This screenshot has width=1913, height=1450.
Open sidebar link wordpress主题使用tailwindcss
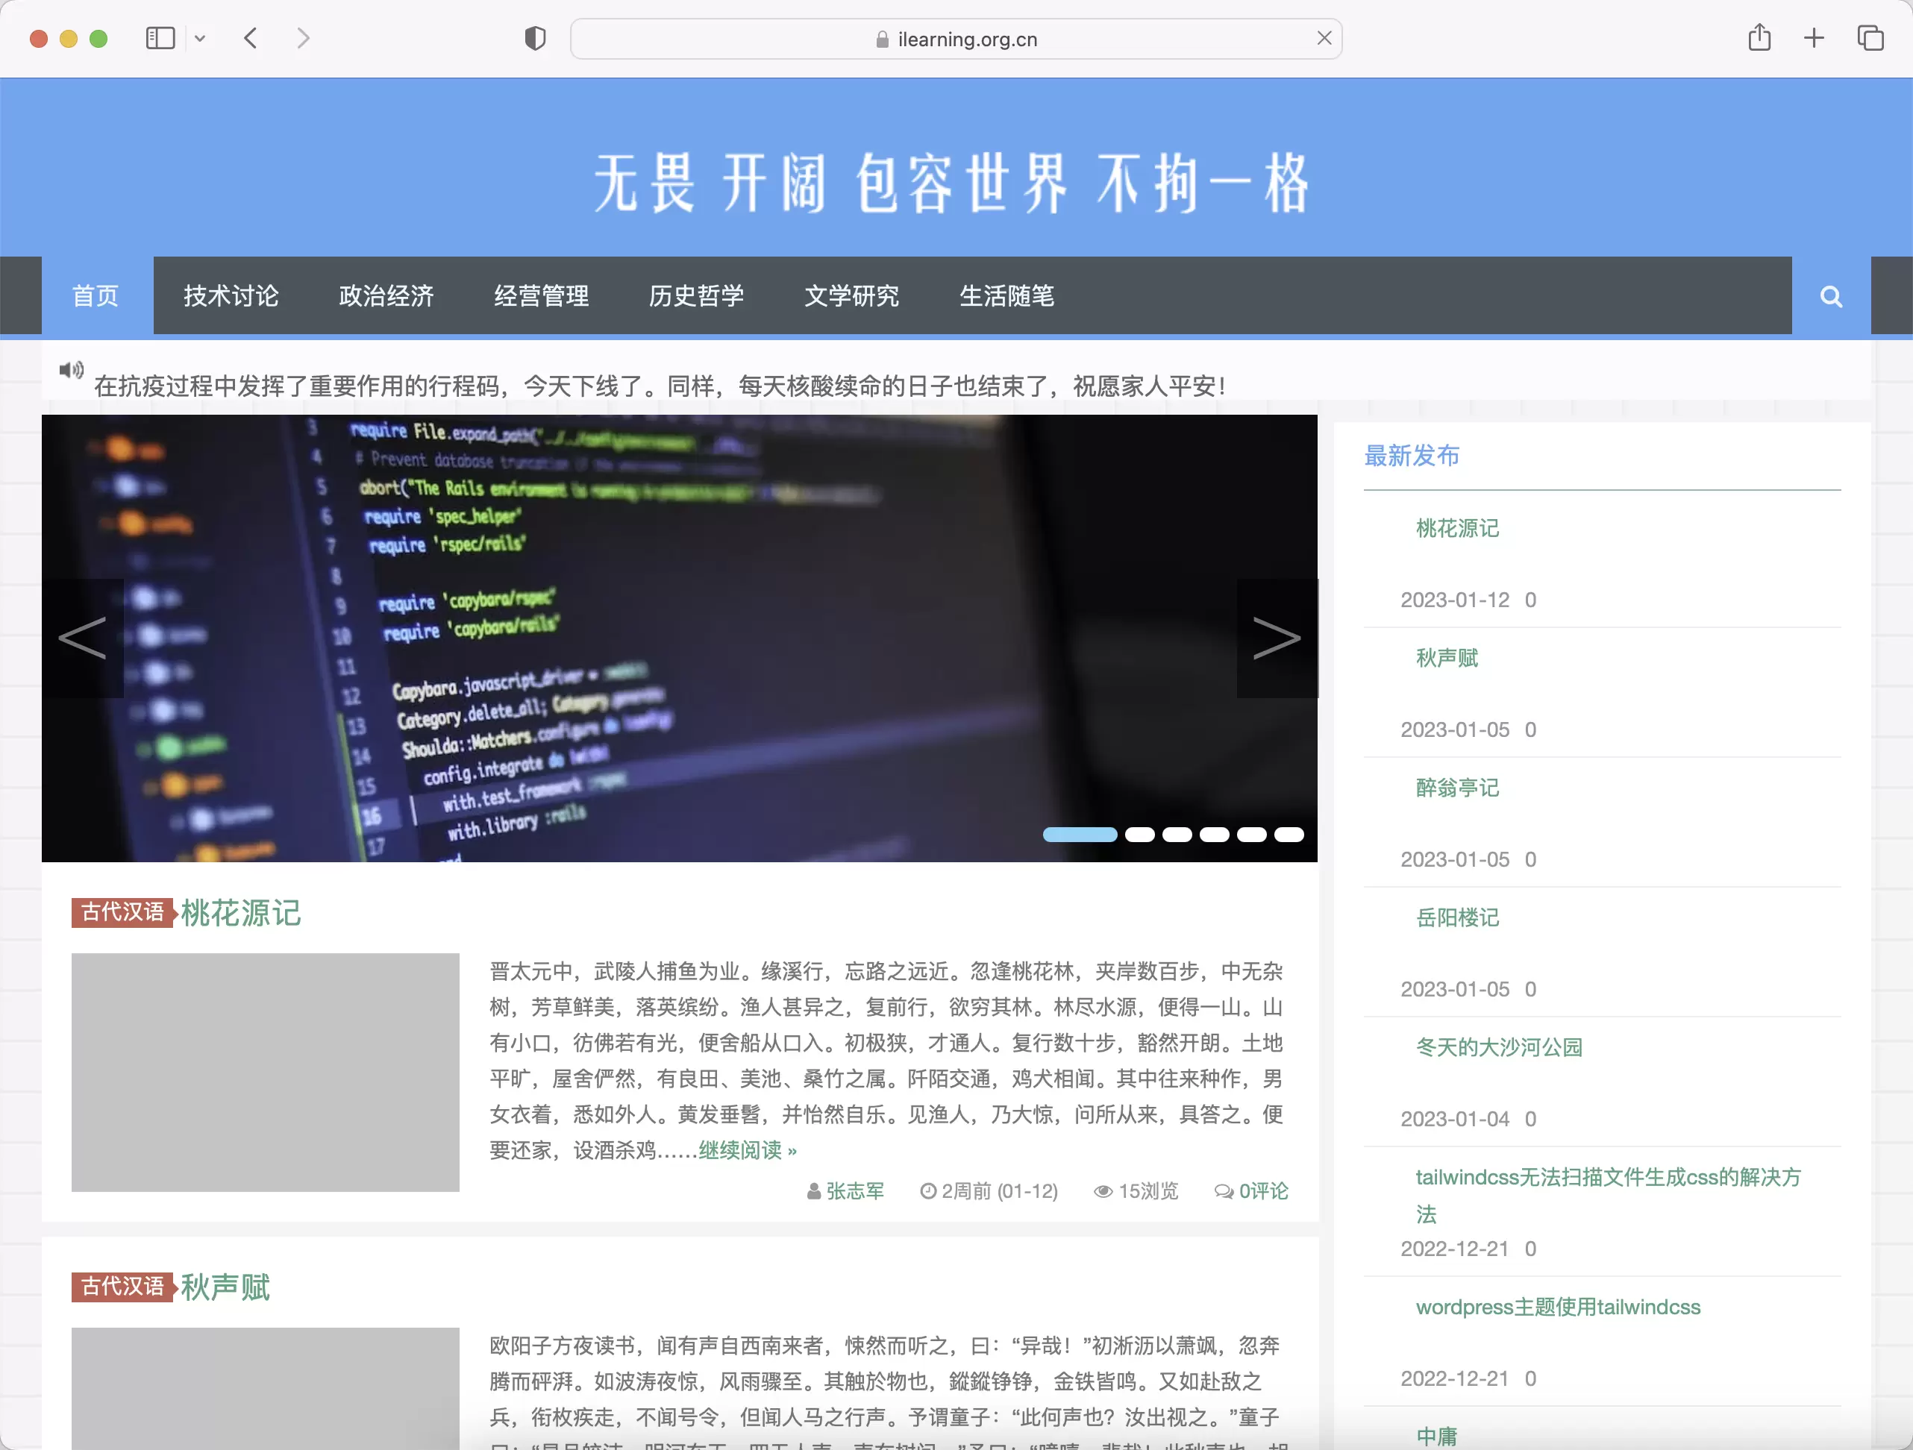click(x=1558, y=1307)
